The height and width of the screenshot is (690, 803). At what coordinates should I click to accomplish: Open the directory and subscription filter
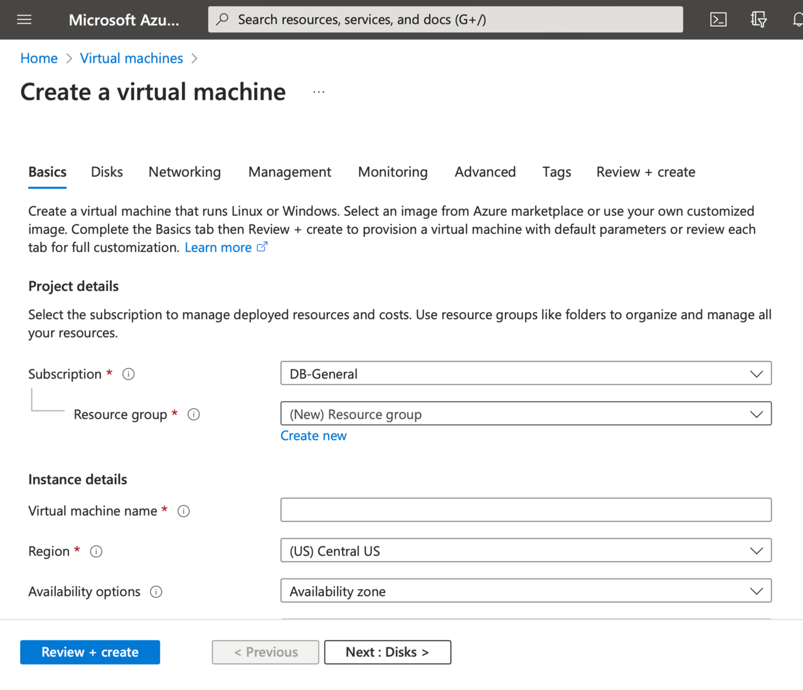tap(758, 19)
